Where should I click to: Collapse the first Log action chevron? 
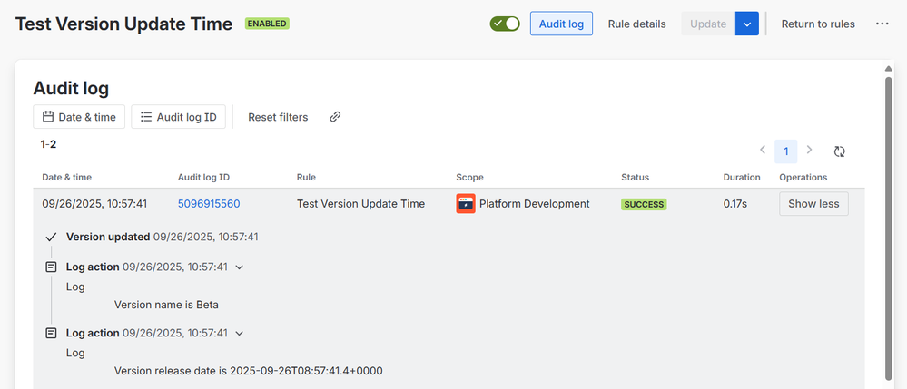pos(240,267)
